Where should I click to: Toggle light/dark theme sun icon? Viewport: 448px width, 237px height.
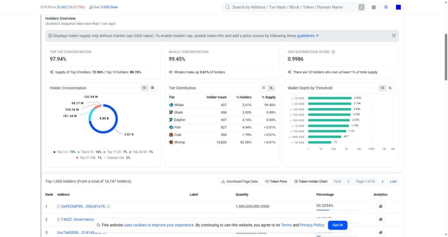coord(386,7)
